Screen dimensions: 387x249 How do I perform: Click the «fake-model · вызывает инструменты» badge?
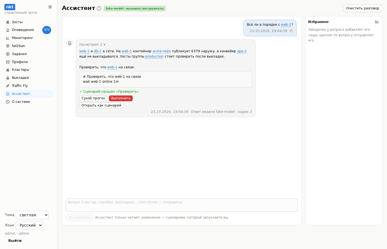pyautogui.click(x=135, y=9)
